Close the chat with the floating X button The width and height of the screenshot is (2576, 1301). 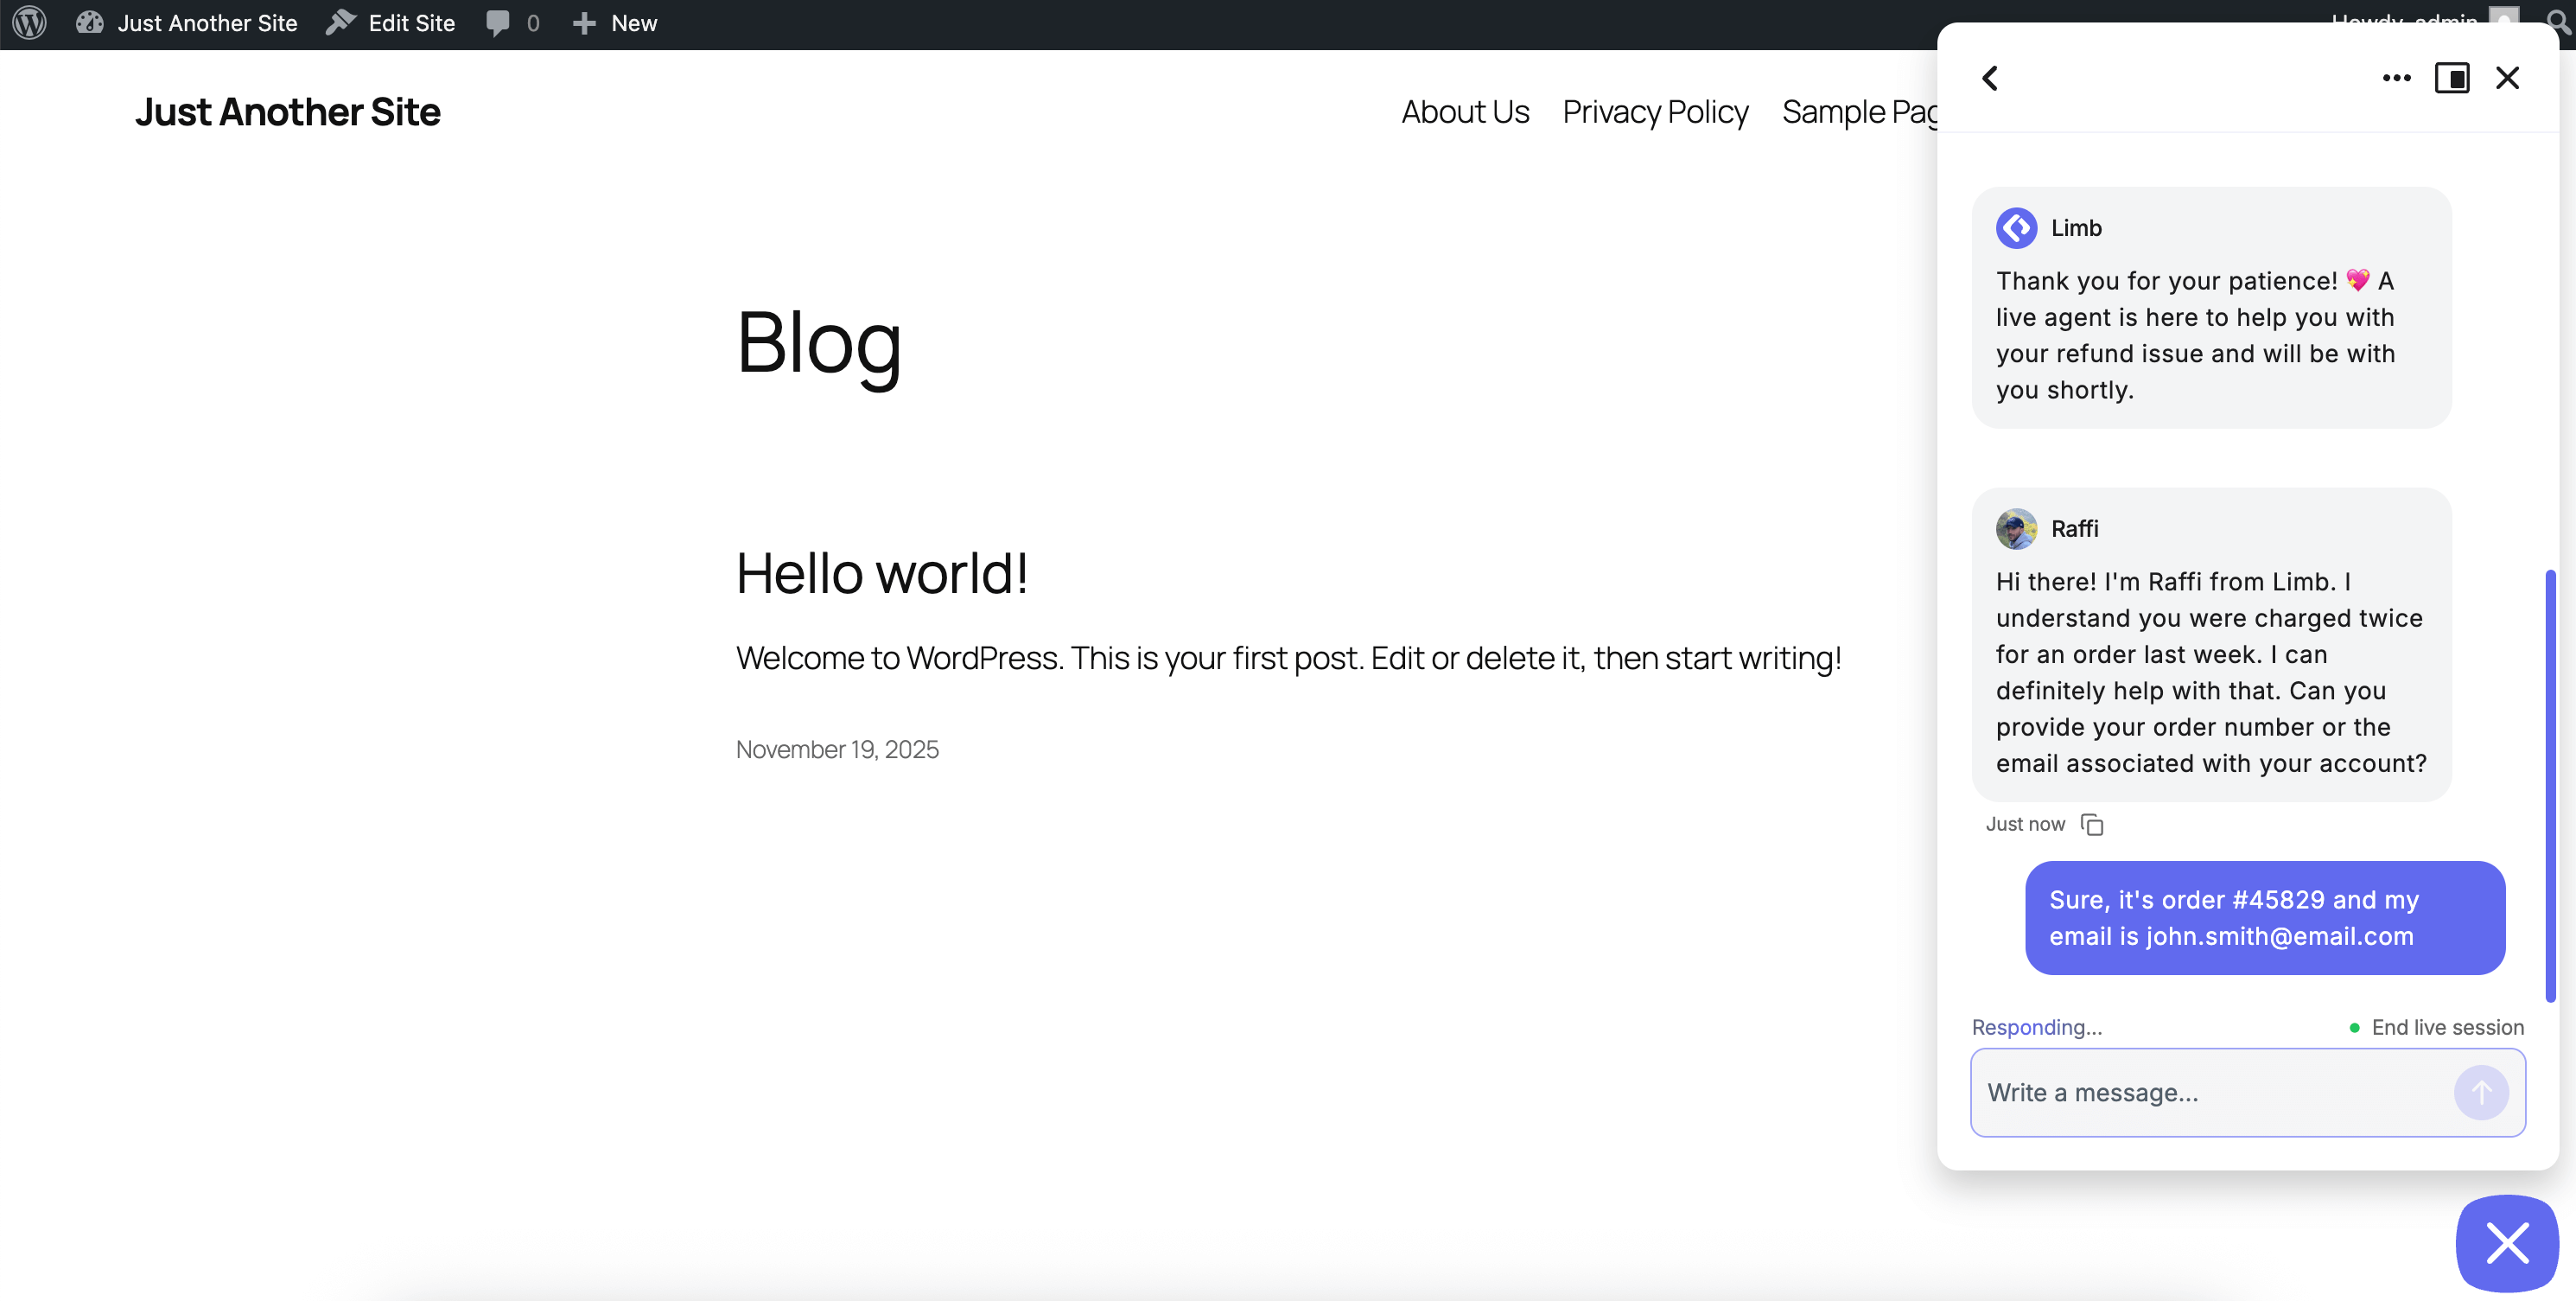coord(2506,1243)
